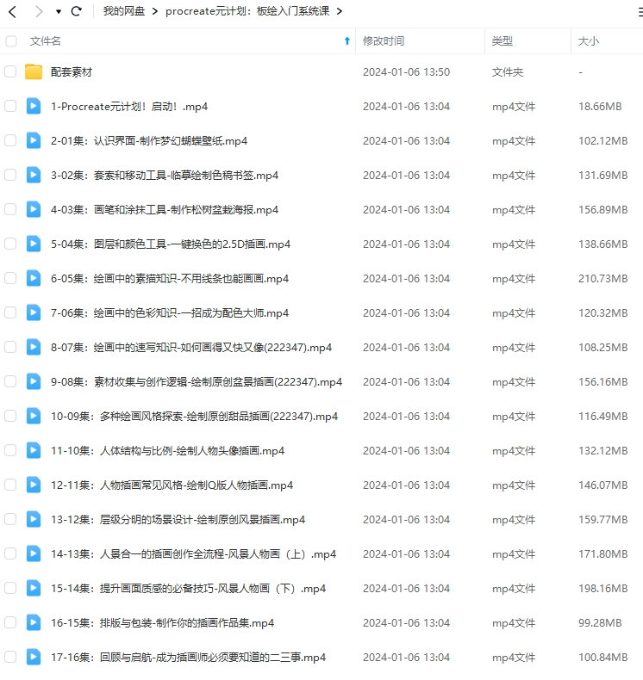Select file name 9-08集 素材收集与创作逻辑
The width and height of the screenshot is (643, 680).
(197, 382)
